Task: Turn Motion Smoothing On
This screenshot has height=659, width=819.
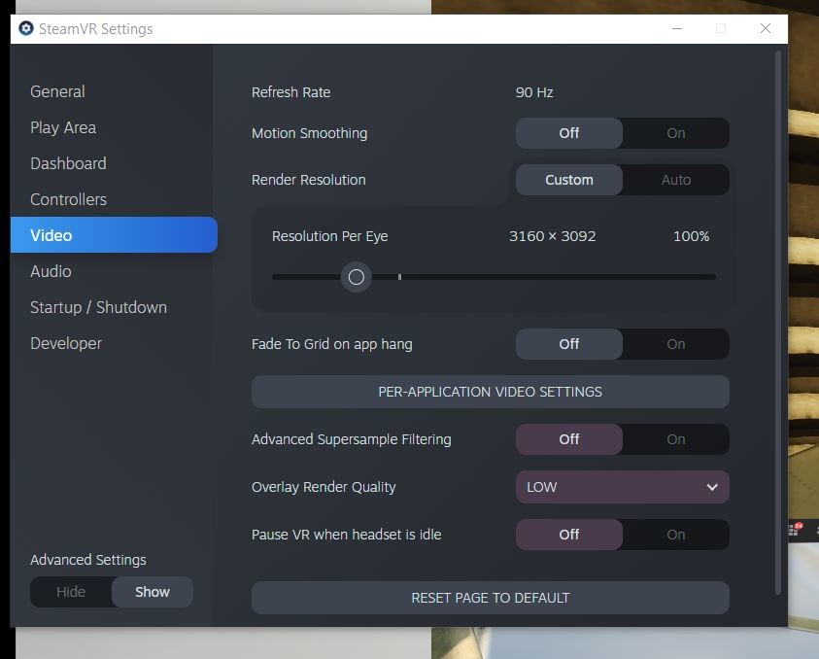Action: tap(676, 133)
